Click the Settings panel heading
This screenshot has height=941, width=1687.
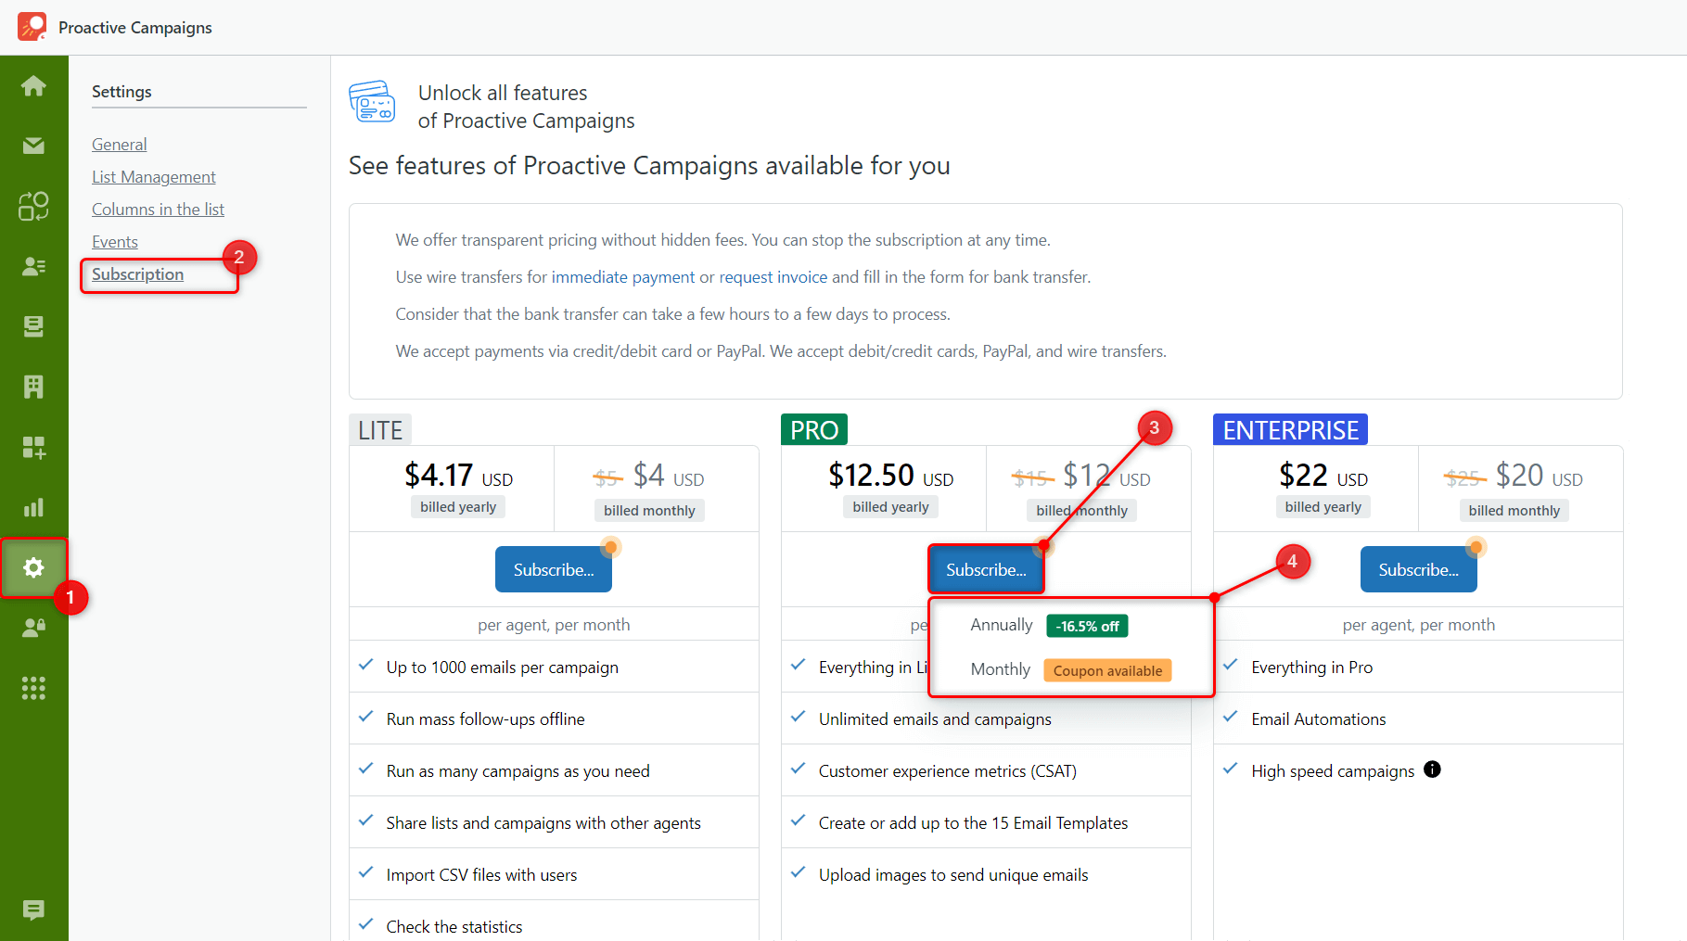pos(121,92)
